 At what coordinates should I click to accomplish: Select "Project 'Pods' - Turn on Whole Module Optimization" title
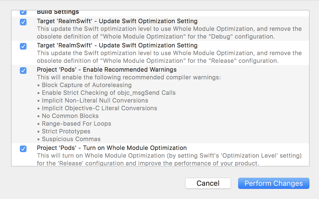click(112, 148)
